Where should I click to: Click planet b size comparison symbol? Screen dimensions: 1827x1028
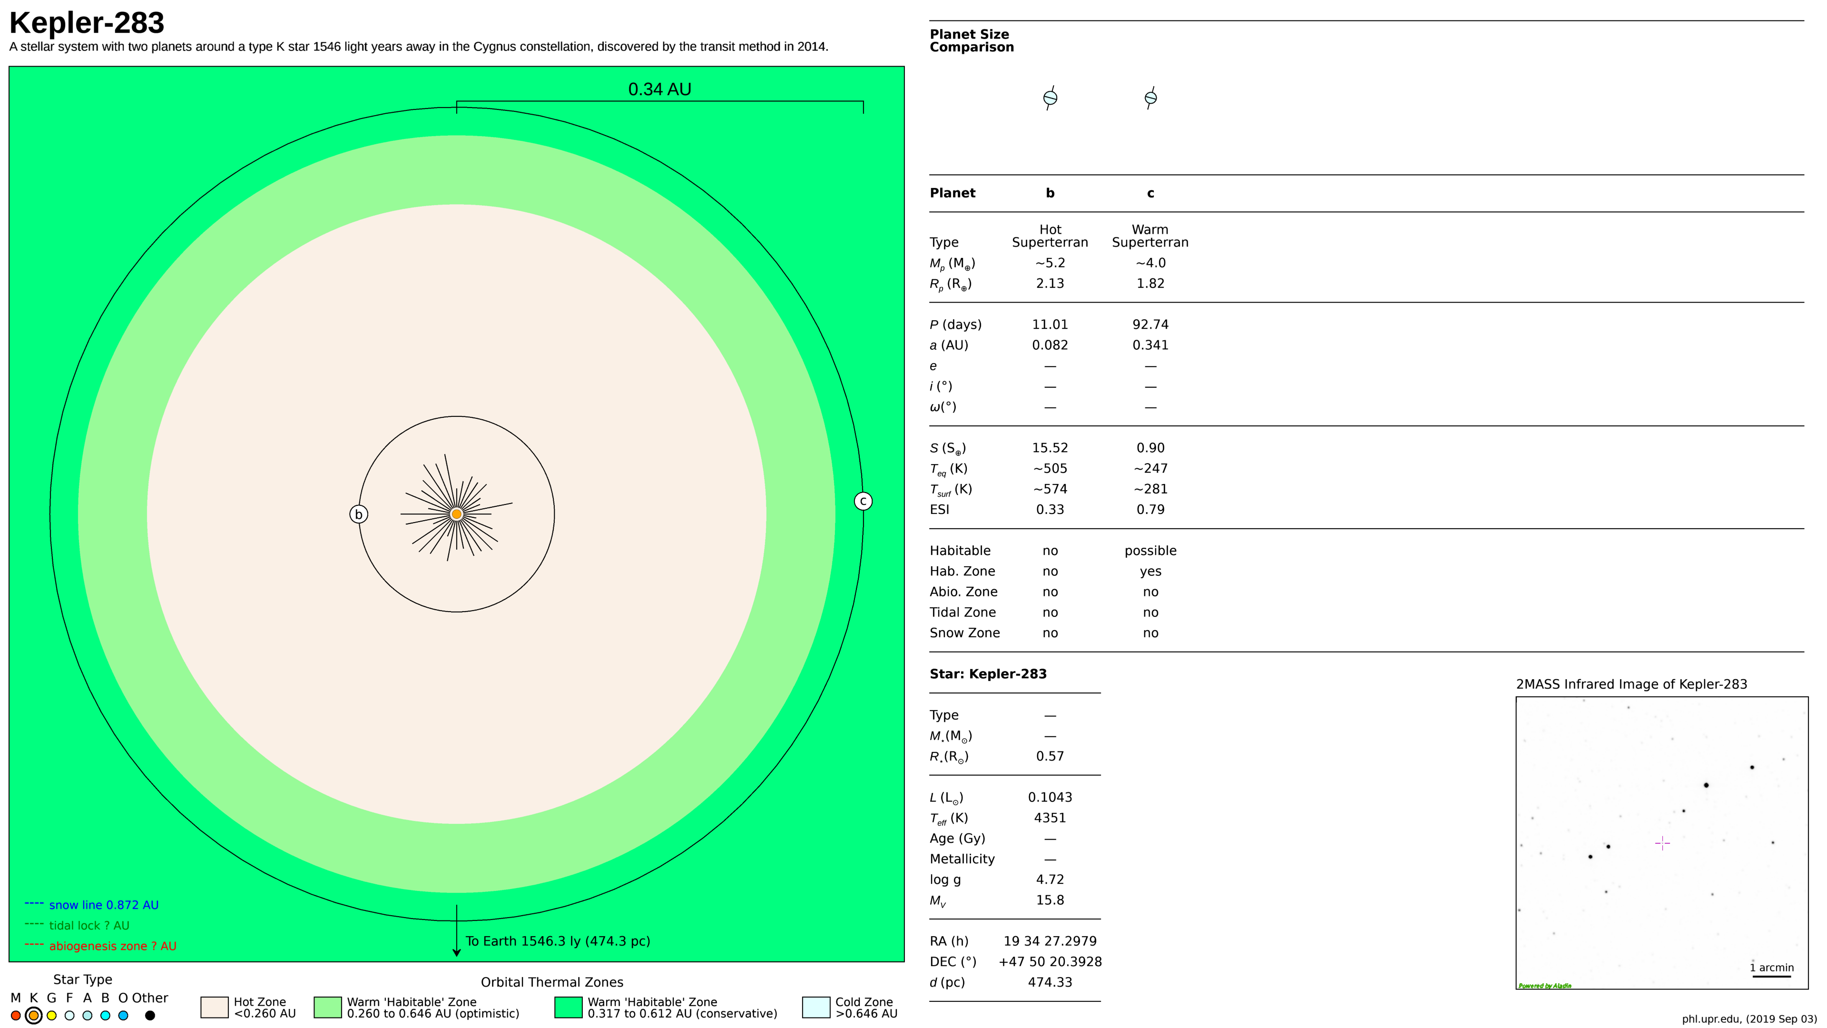coord(1051,98)
